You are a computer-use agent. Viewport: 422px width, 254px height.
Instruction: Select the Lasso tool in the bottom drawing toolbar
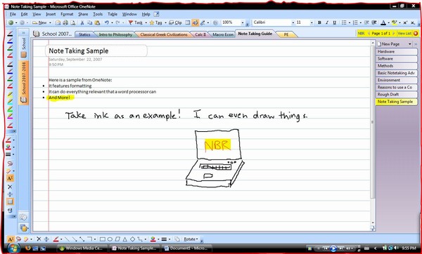pos(18,239)
